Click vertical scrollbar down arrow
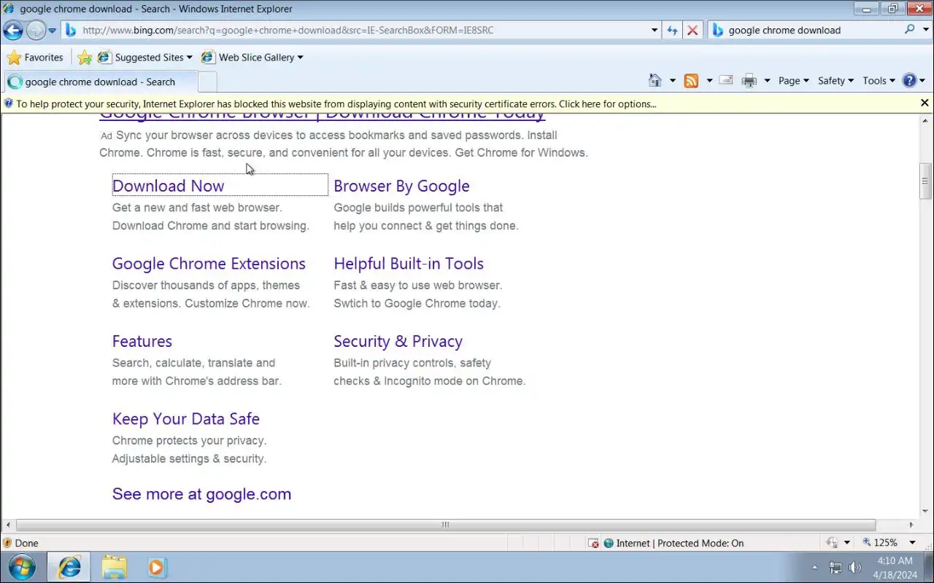 coord(925,512)
